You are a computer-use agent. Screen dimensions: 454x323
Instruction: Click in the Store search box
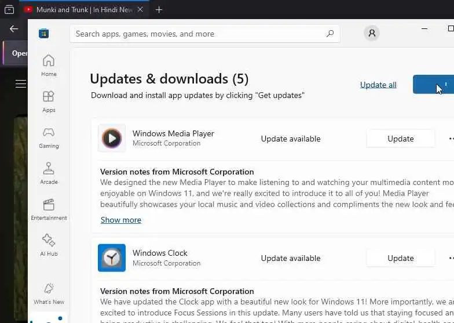point(205,34)
